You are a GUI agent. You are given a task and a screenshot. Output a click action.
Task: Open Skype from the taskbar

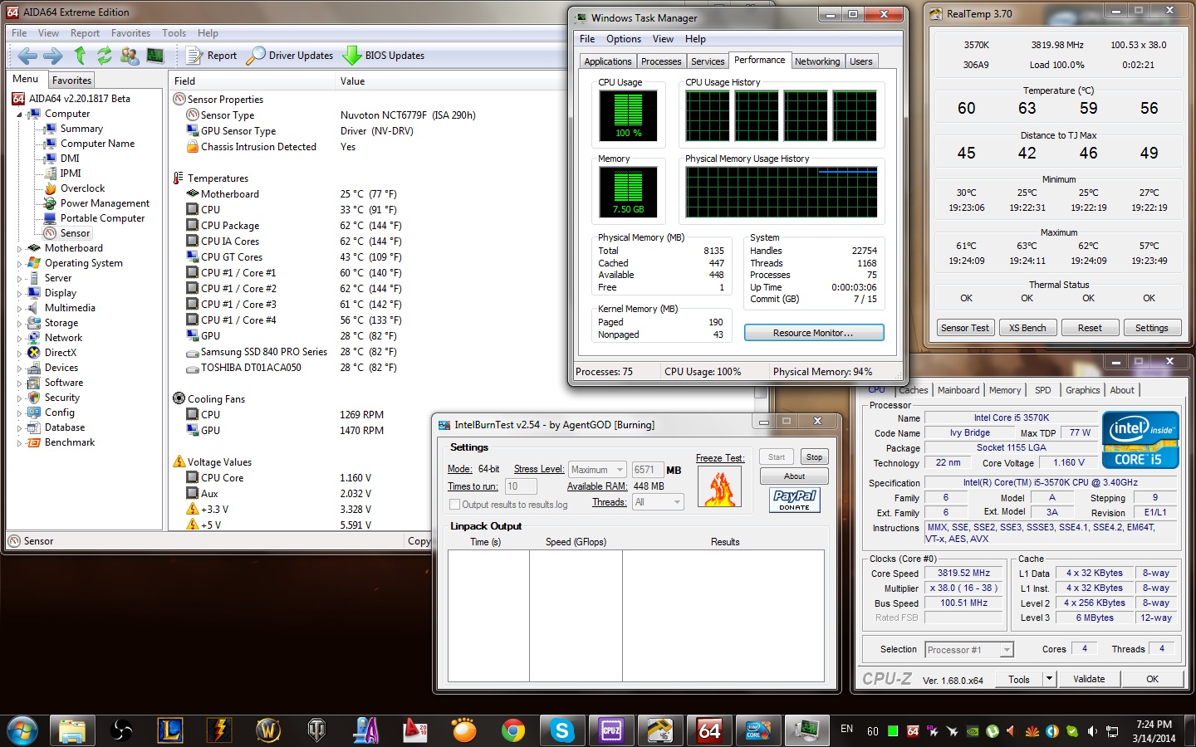point(562,730)
